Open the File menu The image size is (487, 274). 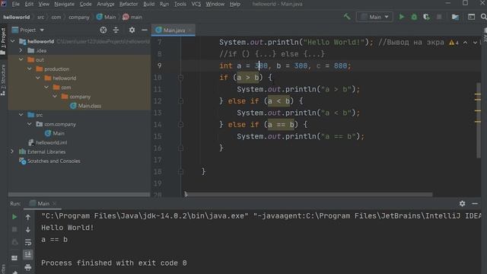tap(15, 4)
